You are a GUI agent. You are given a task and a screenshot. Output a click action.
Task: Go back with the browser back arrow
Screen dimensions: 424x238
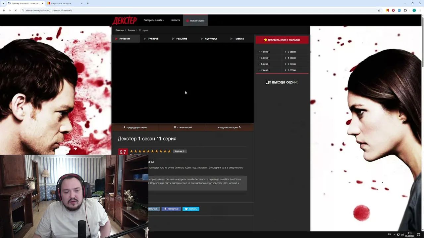4,10
